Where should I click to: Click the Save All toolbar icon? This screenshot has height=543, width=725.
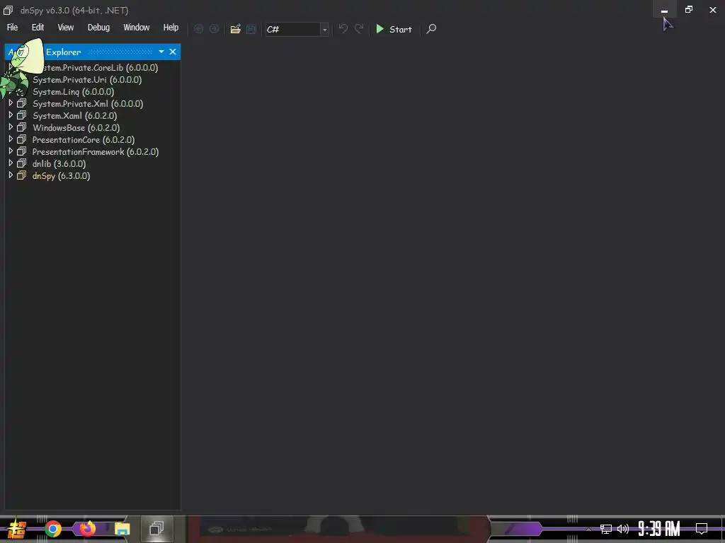(251, 29)
